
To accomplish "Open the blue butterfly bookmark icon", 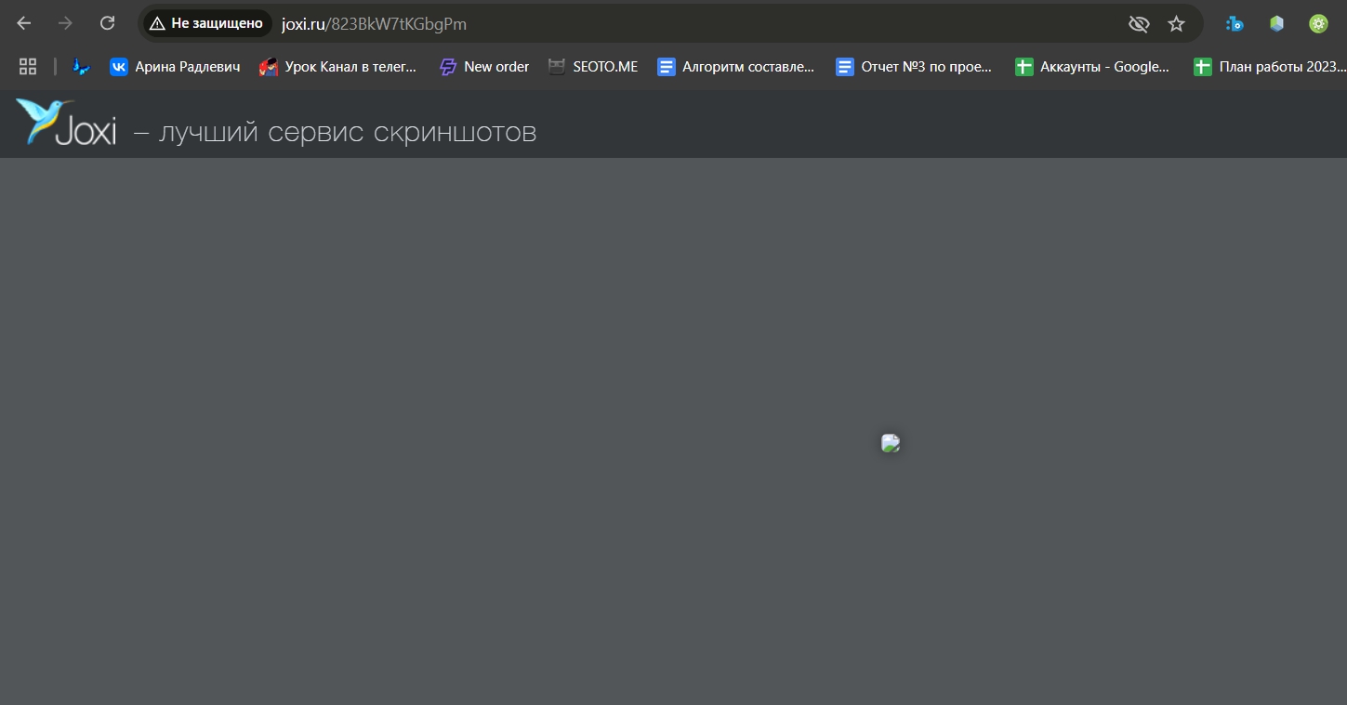I will [82, 67].
